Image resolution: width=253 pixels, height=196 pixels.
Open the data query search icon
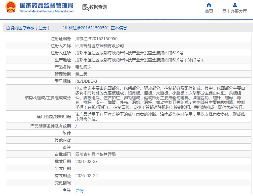tap(86, 7)
